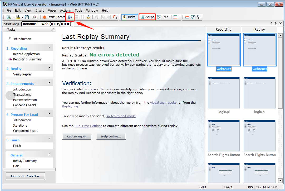This screenshot has width=285, height=191.
Task: Open Content Checks task
Action: [24, 105]
